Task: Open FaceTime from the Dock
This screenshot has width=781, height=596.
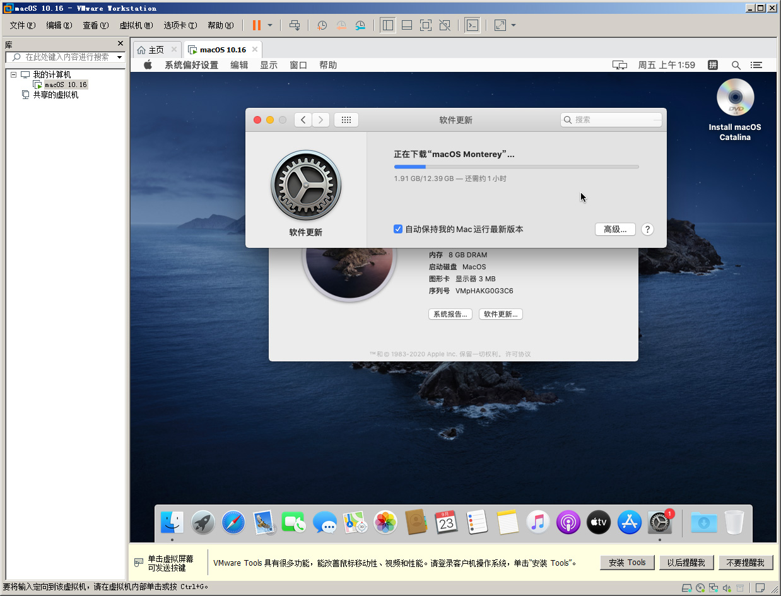Action: pyautogui.click(x=294, y=522)
